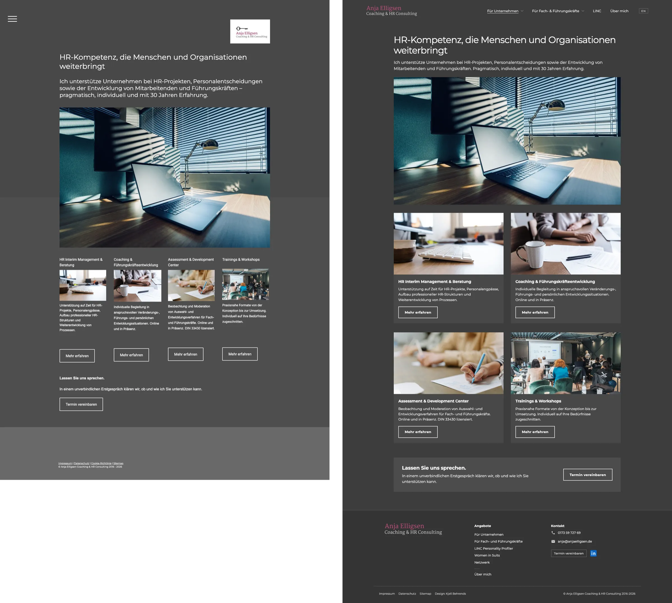Screen dimensions: 672x603
Task: Open the seminar room thumbnail on the left page
Action: [x=246, y=284]
